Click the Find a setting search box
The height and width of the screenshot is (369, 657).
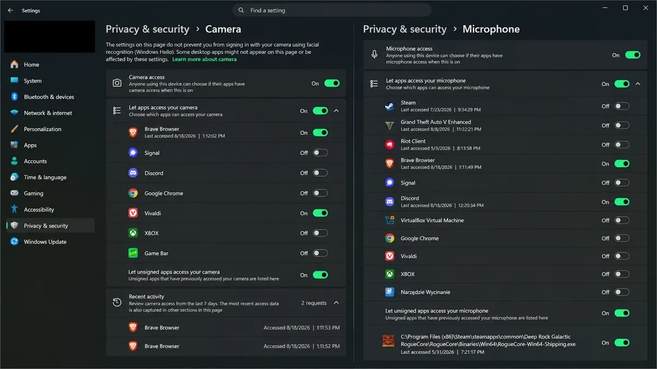[x=332, y=10]
